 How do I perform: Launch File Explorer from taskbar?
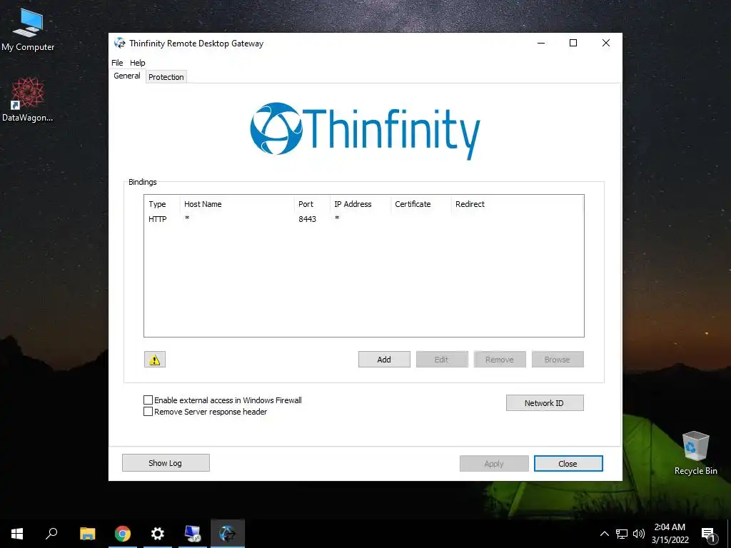click(87, 534)
